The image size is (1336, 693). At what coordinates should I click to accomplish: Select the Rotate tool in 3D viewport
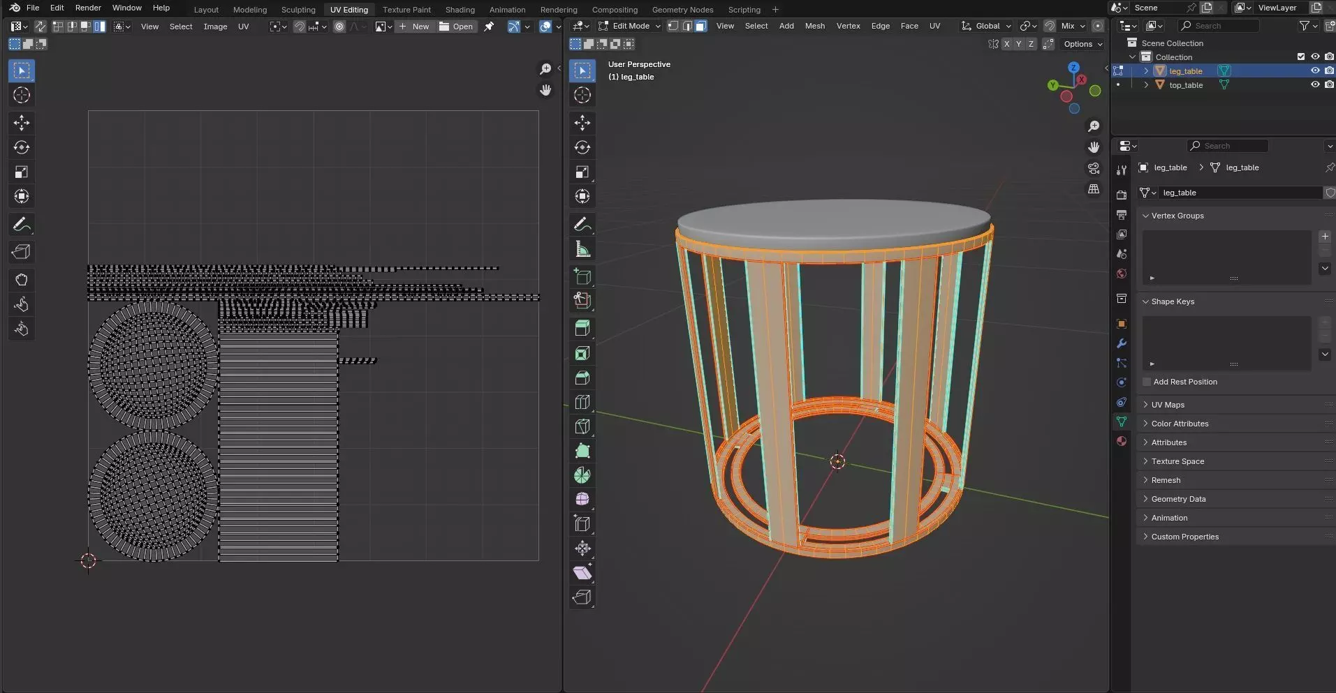click(x=582, y=147)
